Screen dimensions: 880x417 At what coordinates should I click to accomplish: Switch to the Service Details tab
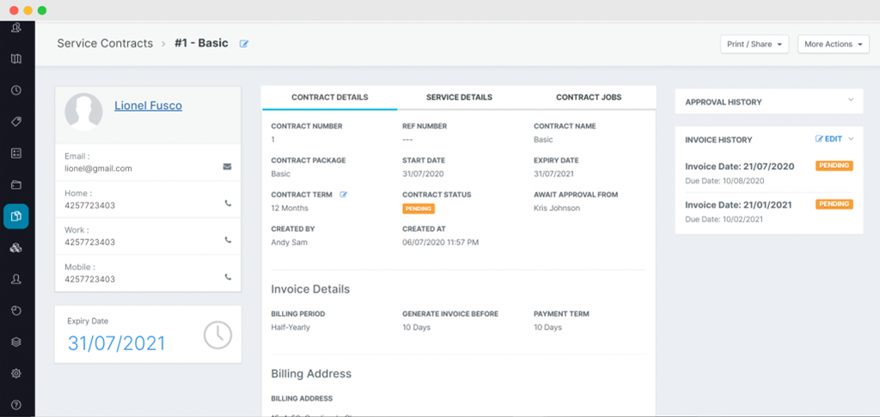point(459,98)
